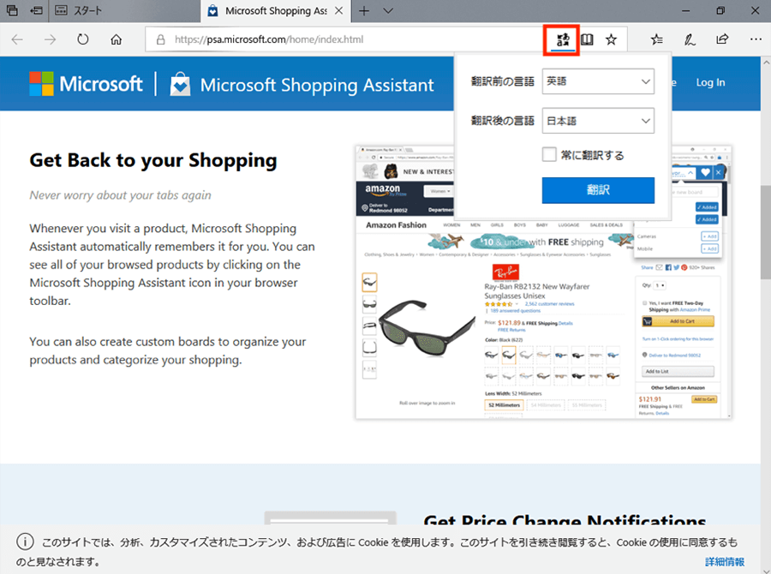This screenshot has width=771, height=574.
Task: Open Reading view book icon
Action: click(587, 40)
